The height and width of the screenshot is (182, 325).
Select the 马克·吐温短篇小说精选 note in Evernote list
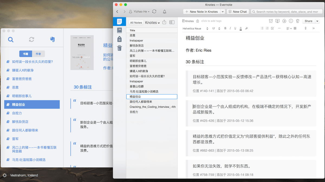tap(152, 92)
